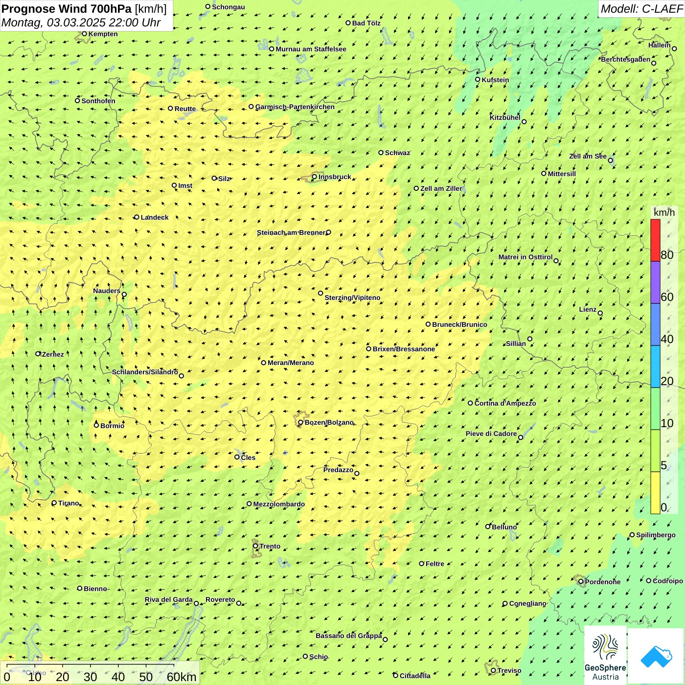
Task: Click the 'Reutte' label
Action: click(x=185, y=109)
